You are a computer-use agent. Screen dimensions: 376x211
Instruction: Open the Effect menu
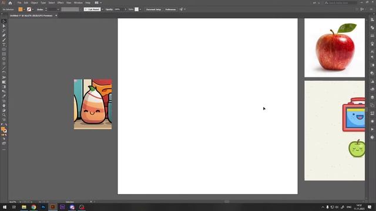point(61,2)
